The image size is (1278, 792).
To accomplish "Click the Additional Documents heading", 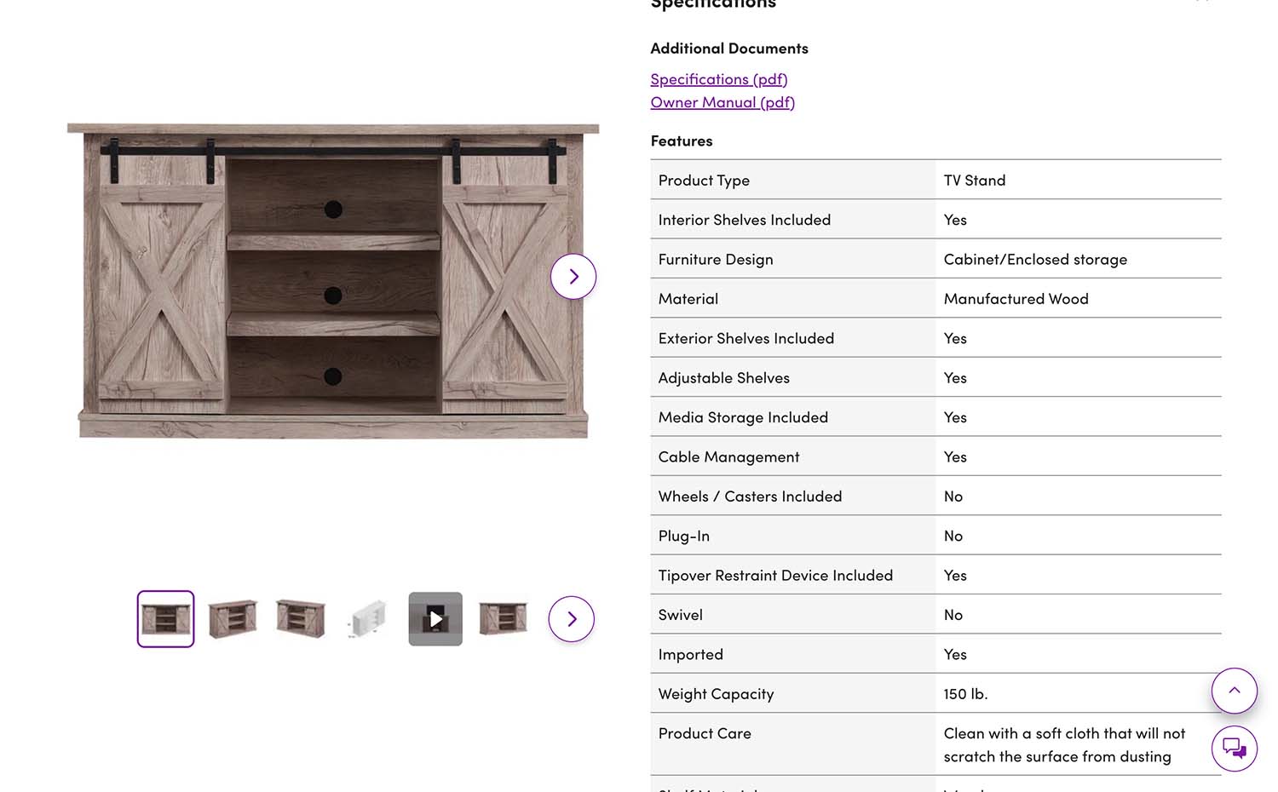I will click(x=728, y=49).
